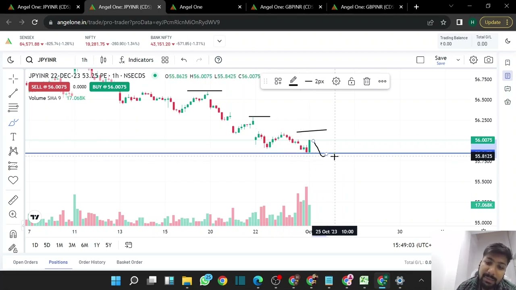Screen dimensions: 516x290
Task: Select the crosshair cursor tool
Action: click(13, 79)
